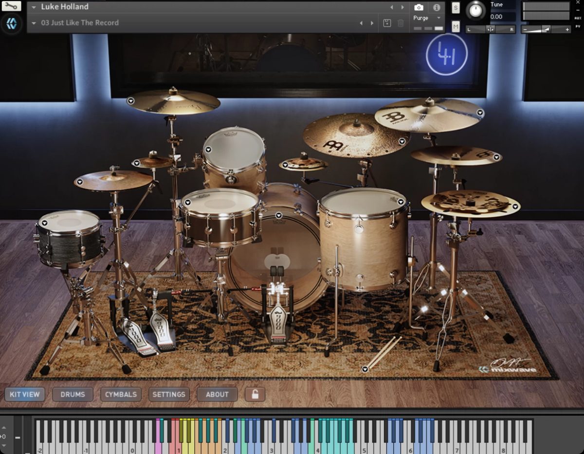Image resolution: width=584 pixels, height=454 pixels.
Task: Toggle the AUX section button
Action: (578, 18)
